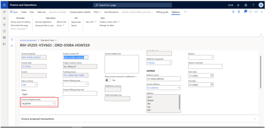Collapse the action pane ribbon chevron
Viewport: 267px width, 130px height.
coord(261,35)
